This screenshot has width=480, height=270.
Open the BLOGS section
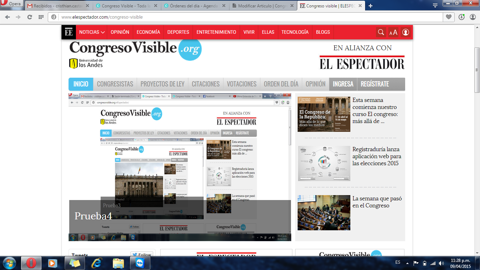tap(323, 32)
